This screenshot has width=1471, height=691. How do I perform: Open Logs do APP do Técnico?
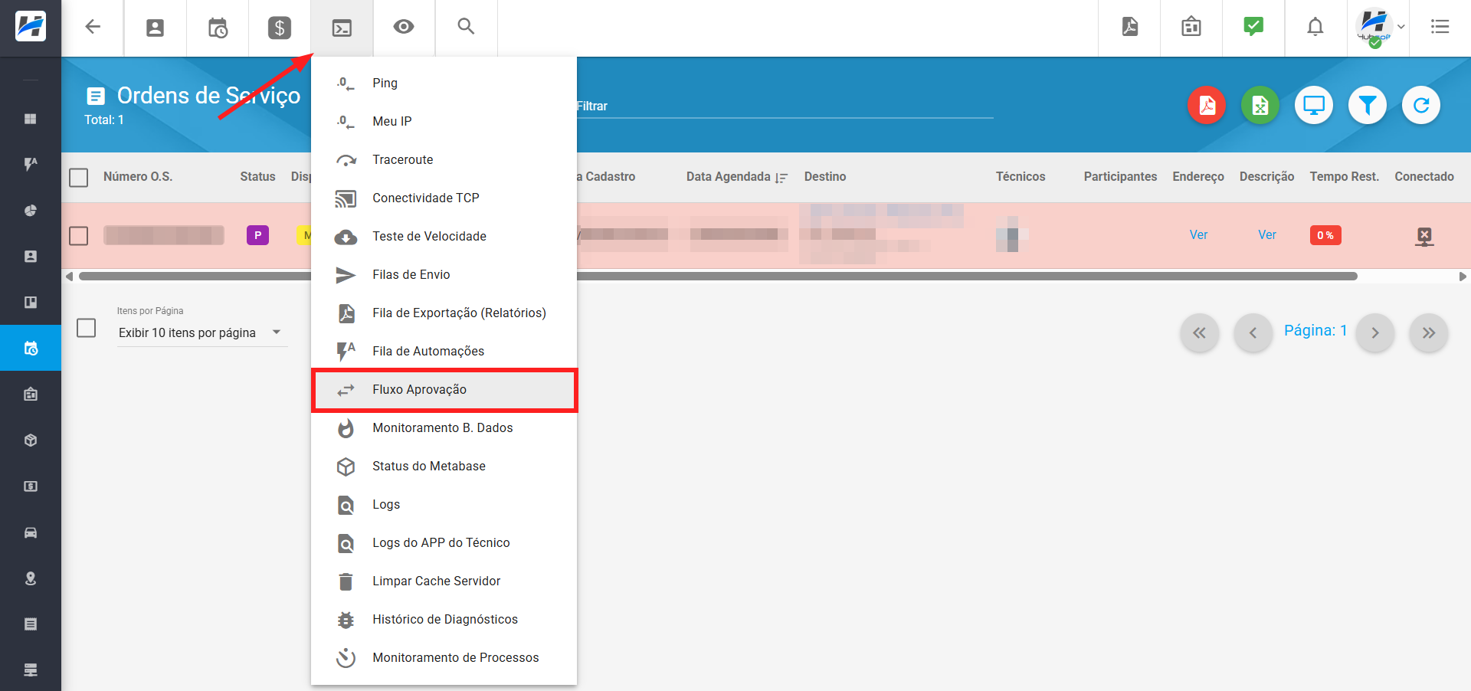[x=444, y=542]
